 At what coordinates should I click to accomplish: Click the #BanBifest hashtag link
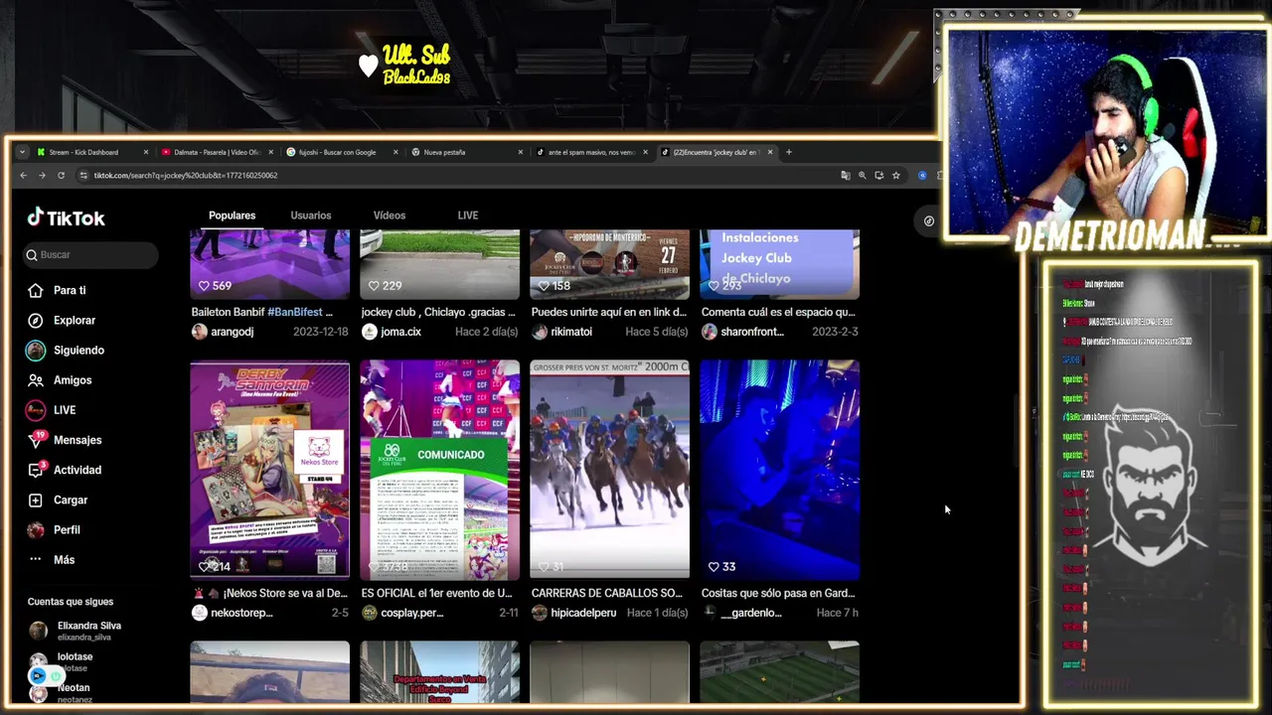[294, 312]
